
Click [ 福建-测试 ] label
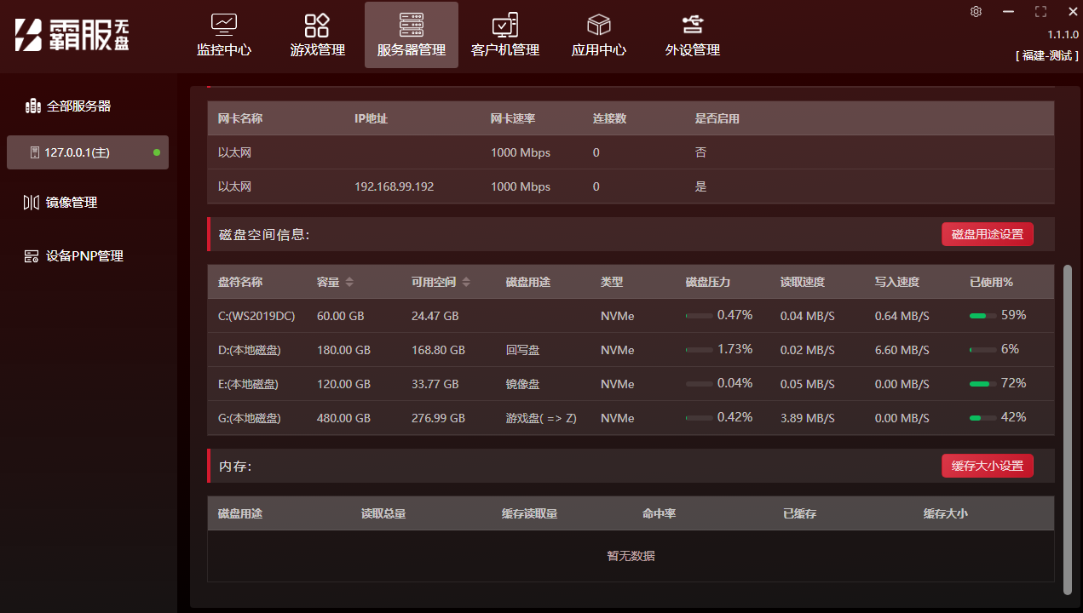coord(1047,55)
